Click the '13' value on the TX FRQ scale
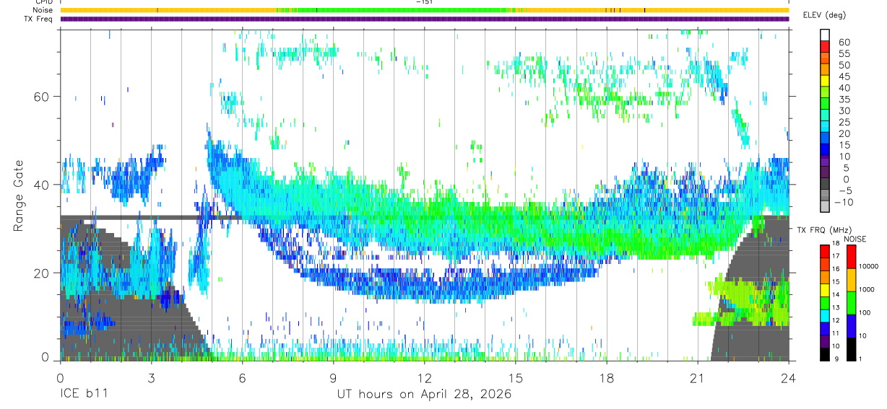Screen dimensions: 887x409 pyautogui.click(x=836, y=308)
